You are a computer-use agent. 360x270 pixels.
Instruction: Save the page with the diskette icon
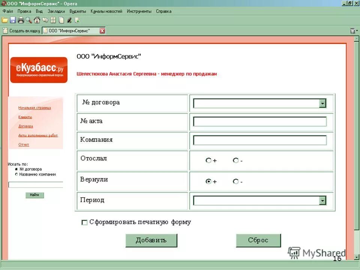pos(13,20)
